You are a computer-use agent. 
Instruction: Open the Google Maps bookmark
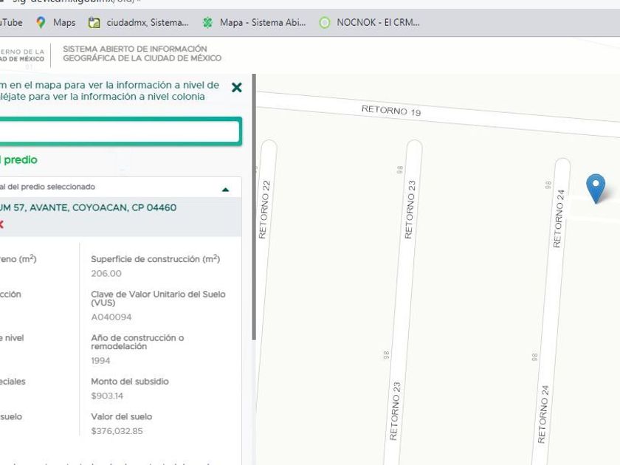(x=56, y=22)
